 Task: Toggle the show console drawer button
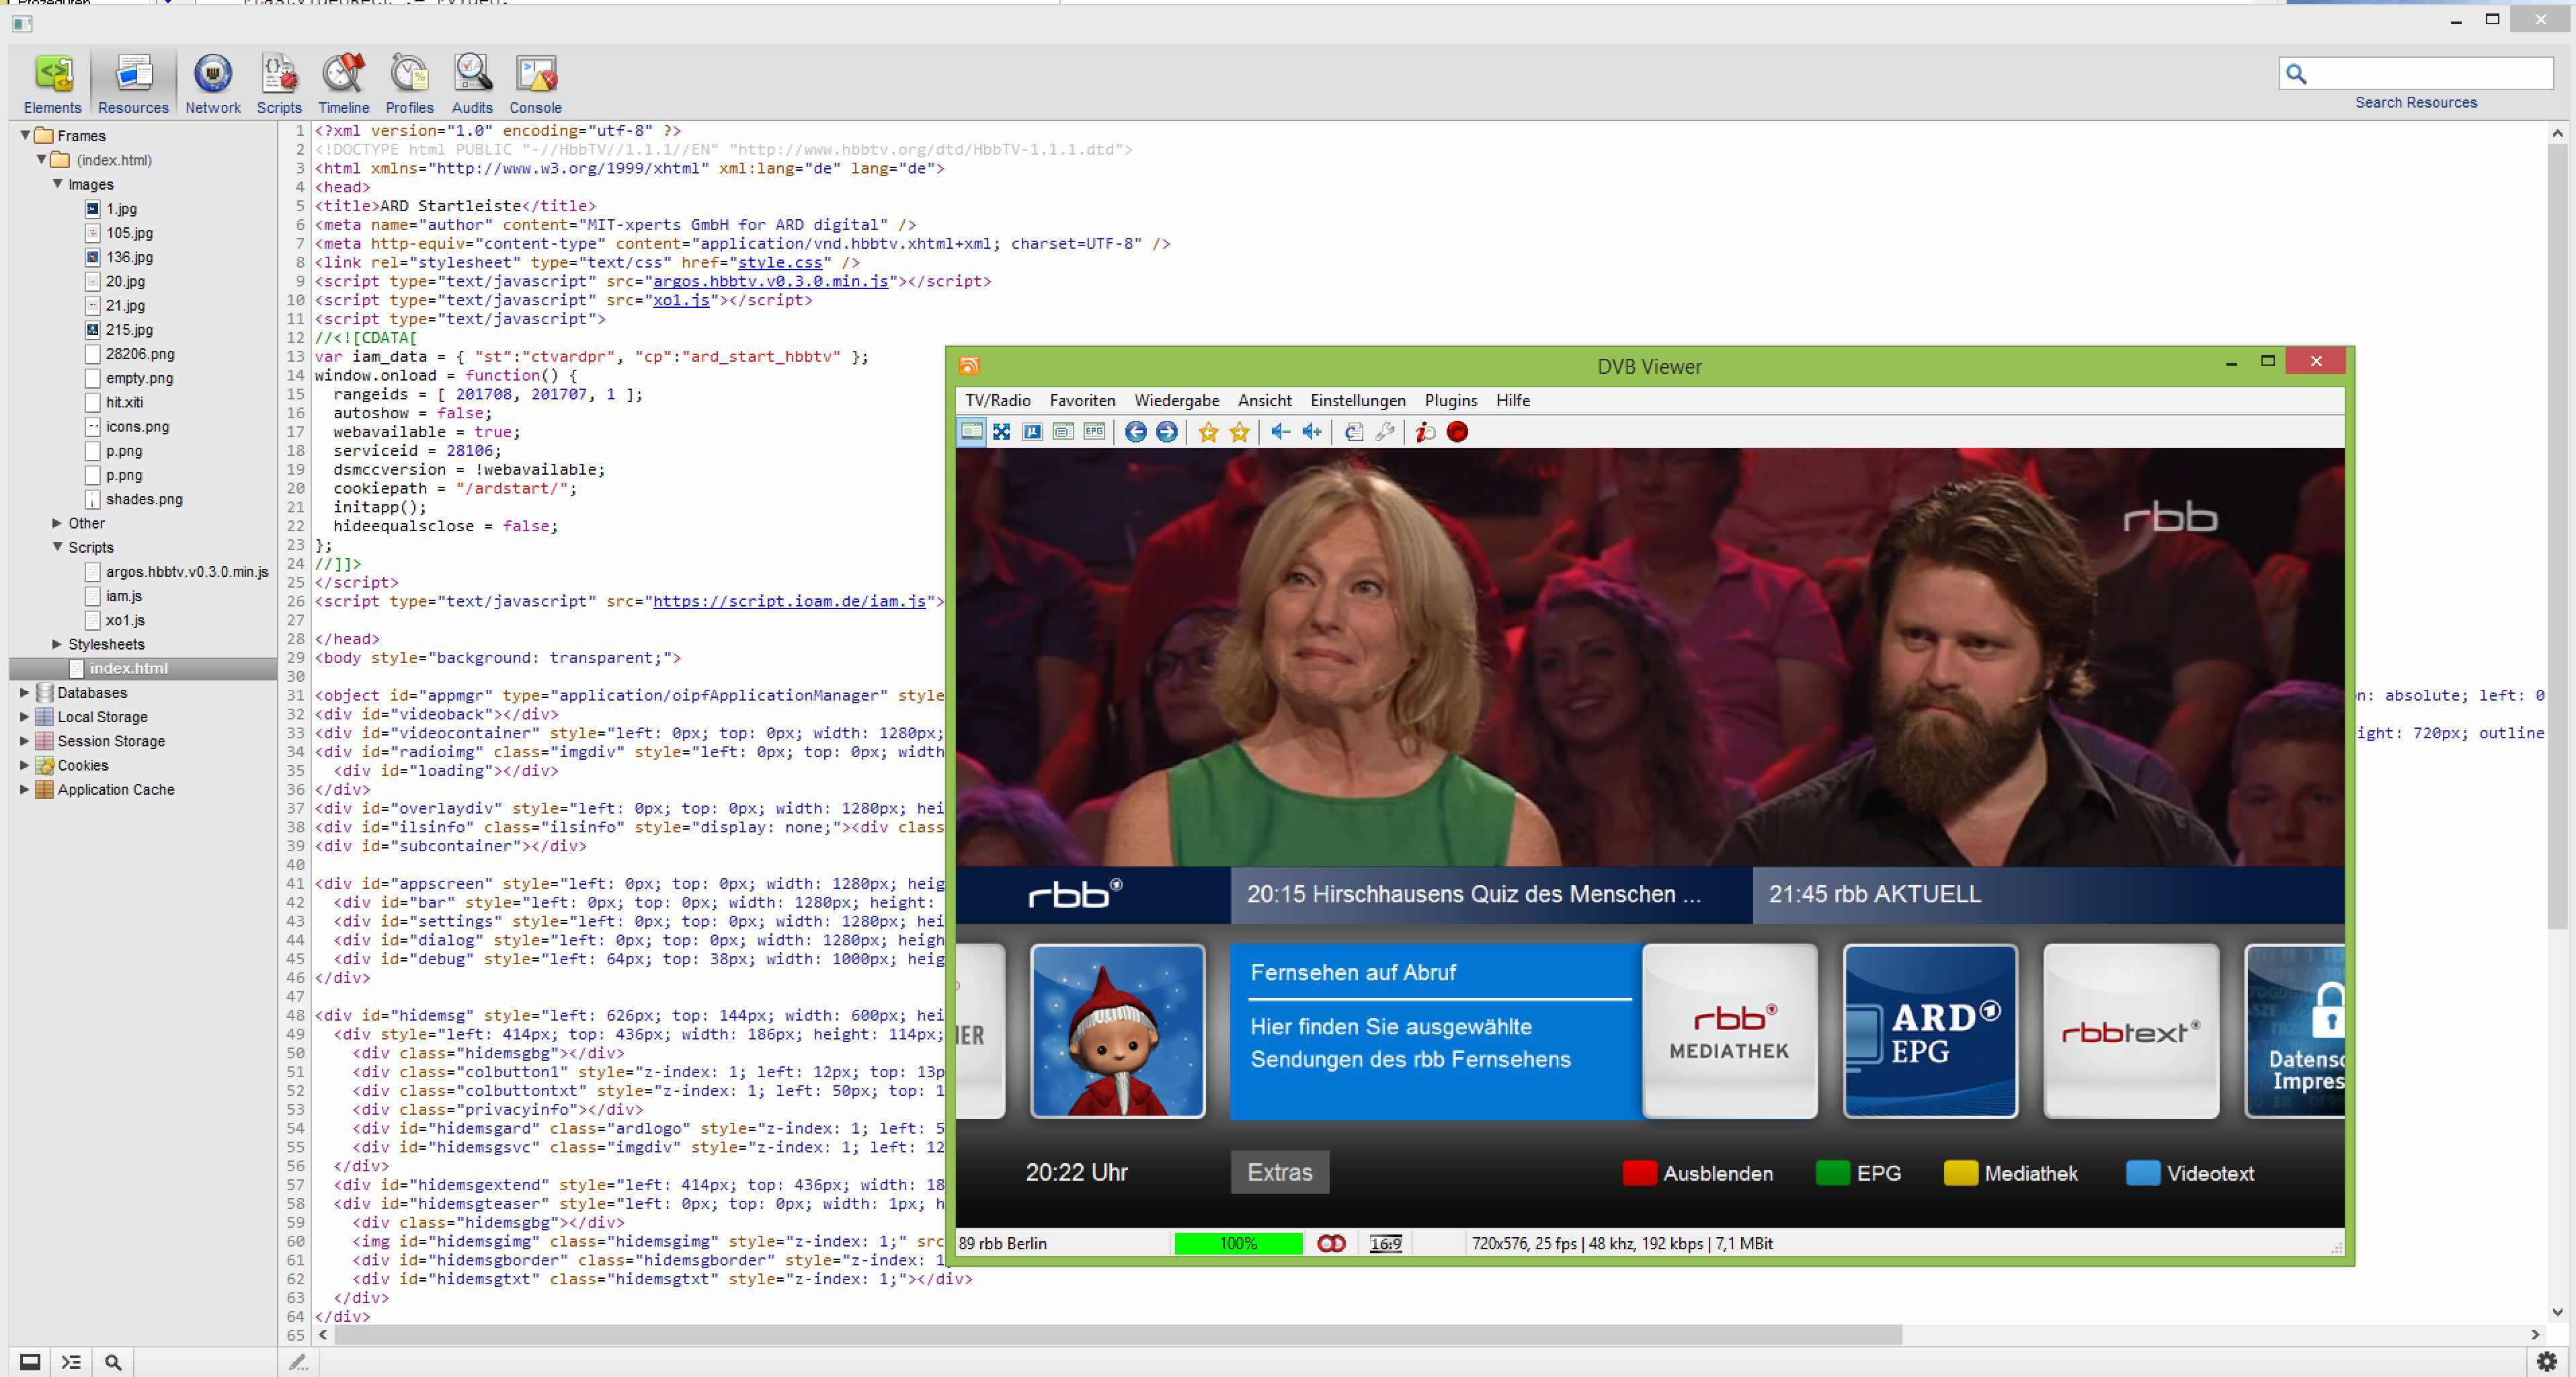click(71, 1362)
